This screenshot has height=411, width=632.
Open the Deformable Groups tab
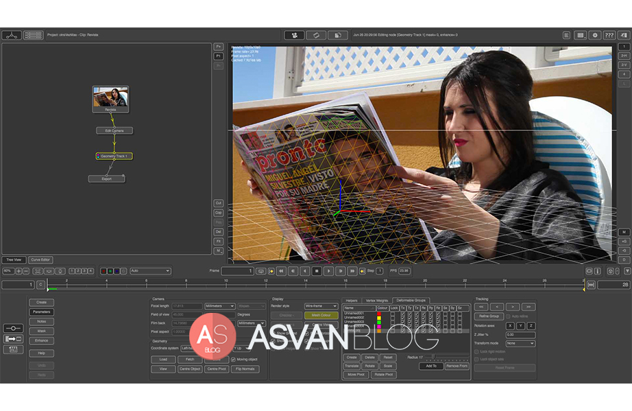[x=411, y=301]
